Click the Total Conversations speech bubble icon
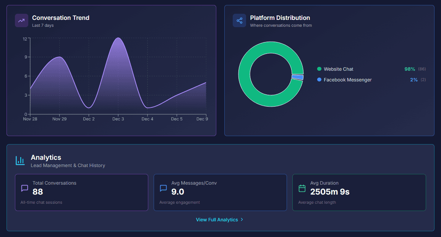The image size is (441, 237). click(x=24, y=188)
